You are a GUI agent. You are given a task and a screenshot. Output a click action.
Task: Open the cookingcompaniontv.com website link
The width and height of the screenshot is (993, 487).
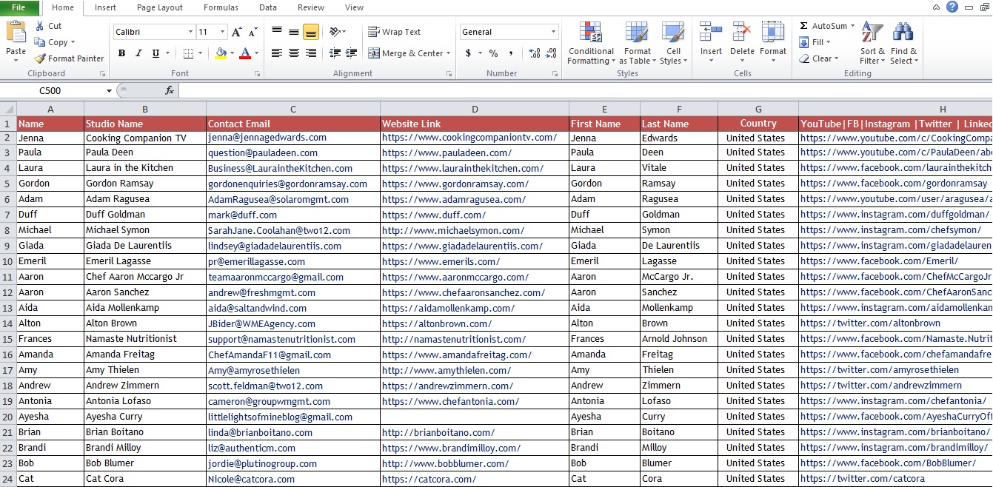(469, 137)
